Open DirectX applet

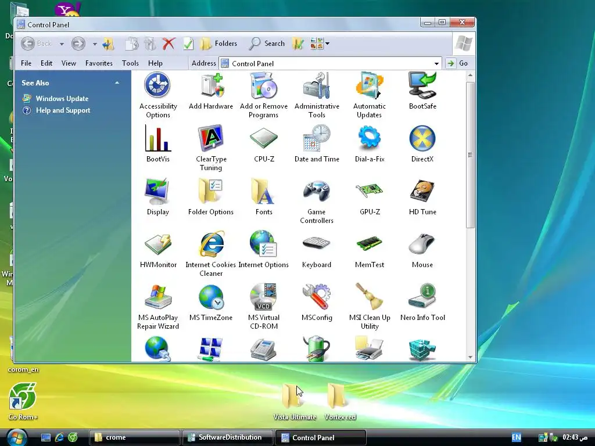(422, 144)
